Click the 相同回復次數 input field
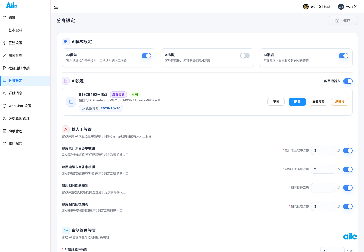 [323, 206]
